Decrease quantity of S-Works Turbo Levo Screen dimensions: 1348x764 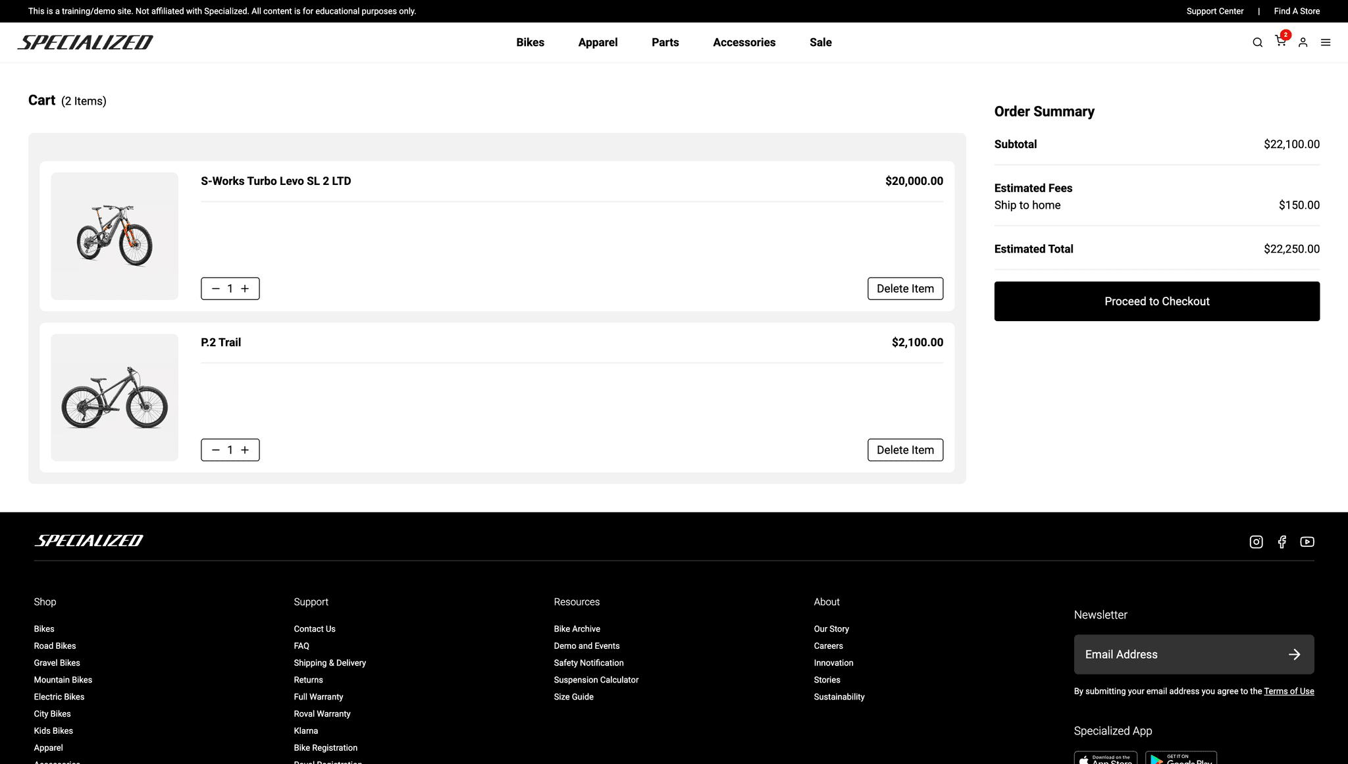pos(215,289)
